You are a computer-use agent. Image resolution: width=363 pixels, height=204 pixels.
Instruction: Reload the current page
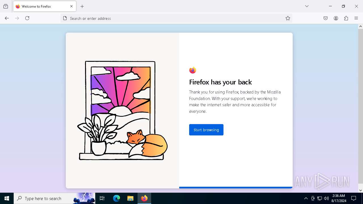point(27,18)
